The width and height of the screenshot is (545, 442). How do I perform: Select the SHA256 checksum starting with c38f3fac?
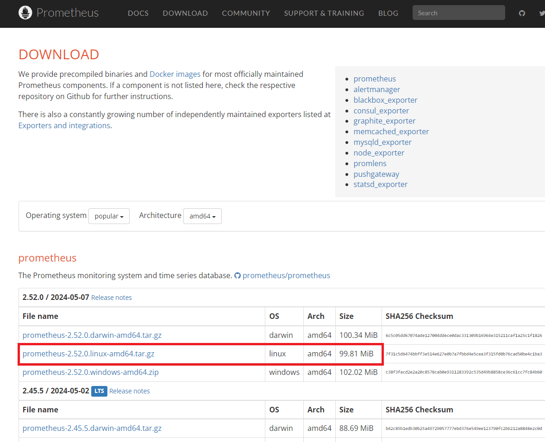(464, 372)
